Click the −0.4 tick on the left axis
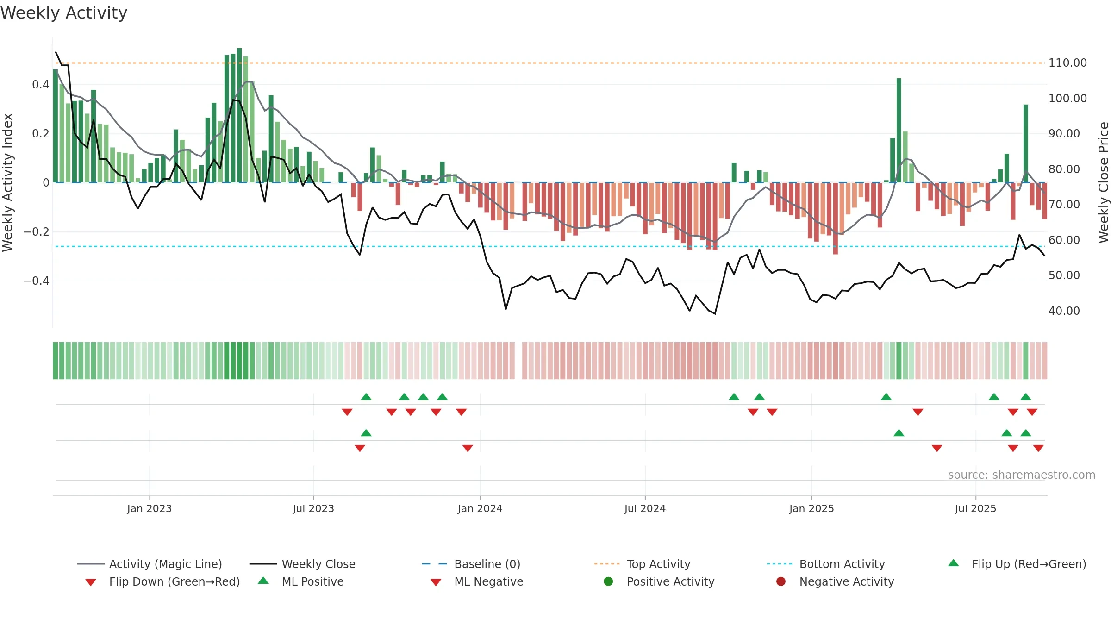Image resolution: width=1111 pixels, height=625 pixels. tap(37, 281)
